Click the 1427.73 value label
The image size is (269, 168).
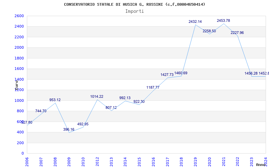point(167,75)
